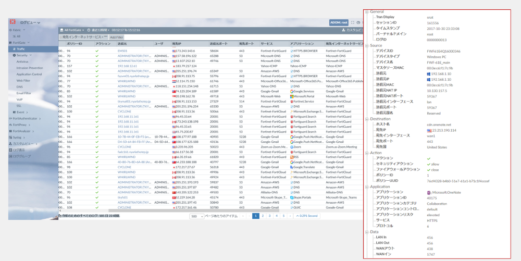Collapse the Data section in the details panel
The image size is (521, 261).
click(367, 232)
